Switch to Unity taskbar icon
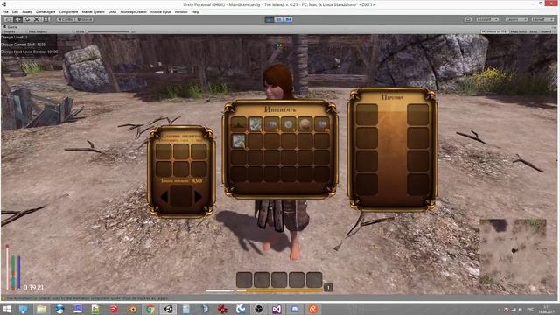 point(168,309)
